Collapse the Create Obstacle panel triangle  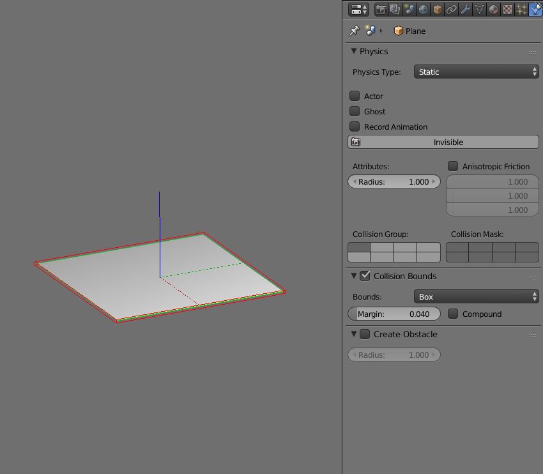pyautogui.click(x=353, y=334)
